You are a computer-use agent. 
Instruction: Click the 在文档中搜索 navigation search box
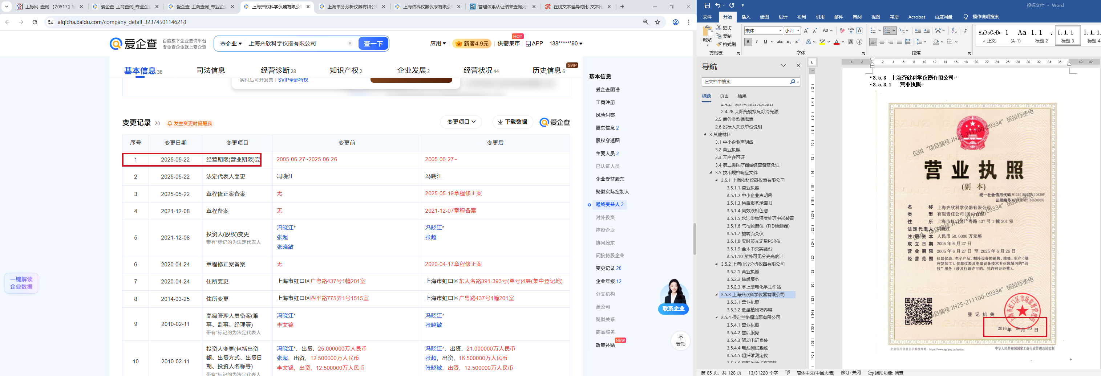click(745, 82)
